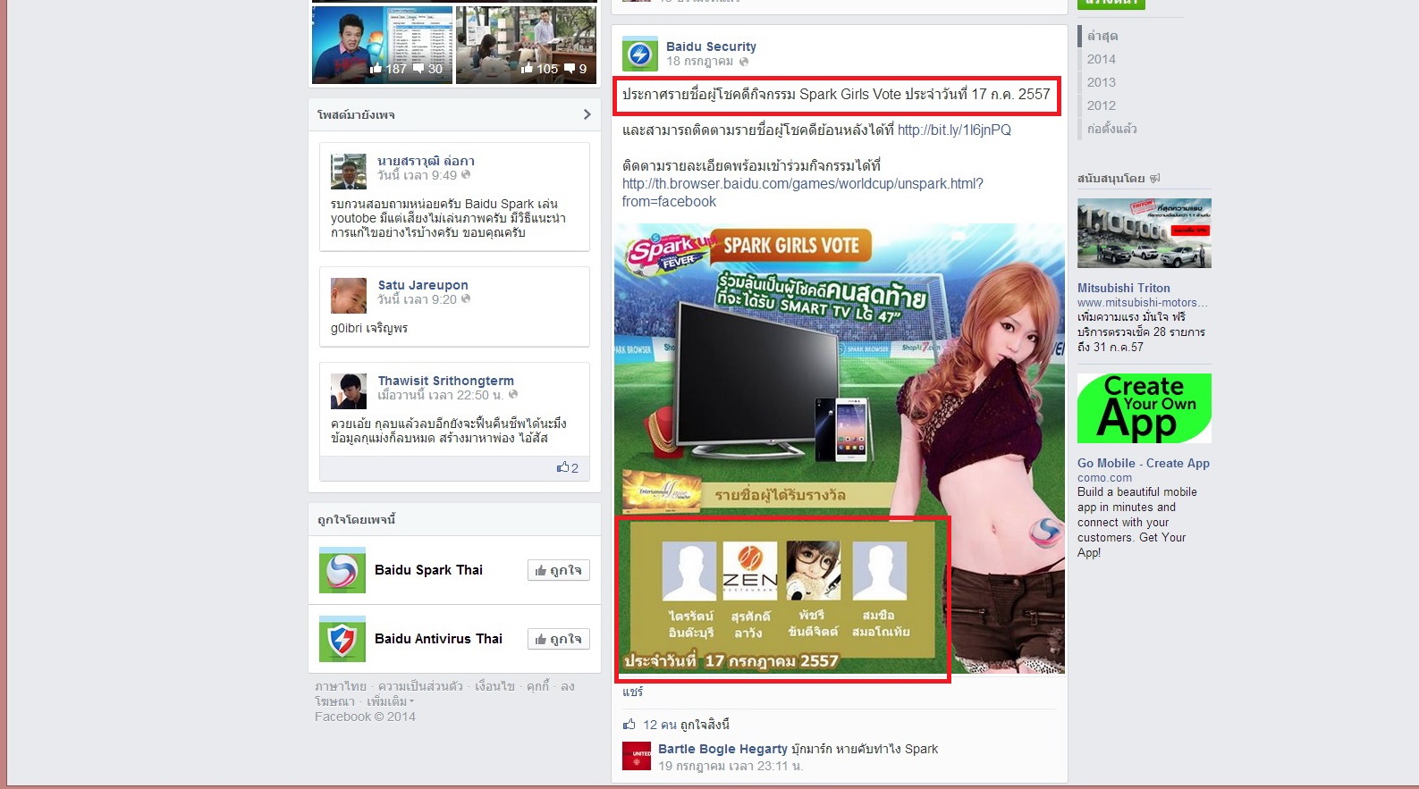1419x789 pixels.
Task: Open Thawisit Srithongterm's avatar picture
Action: click(x=349, y=391)
